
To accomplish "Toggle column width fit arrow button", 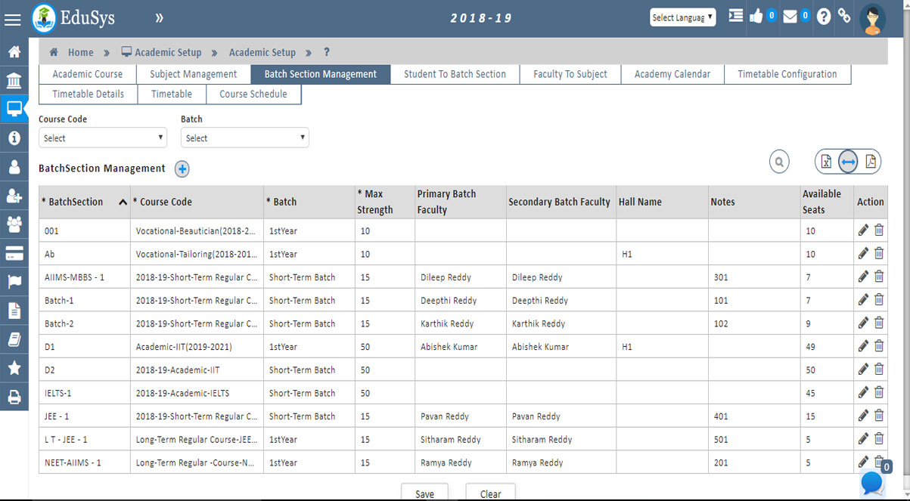I will click(x=848, y=161).
